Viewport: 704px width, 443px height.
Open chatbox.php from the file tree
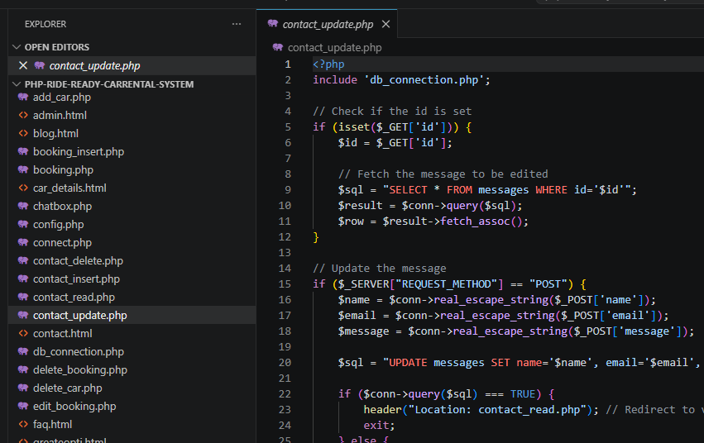click(62, 207)
